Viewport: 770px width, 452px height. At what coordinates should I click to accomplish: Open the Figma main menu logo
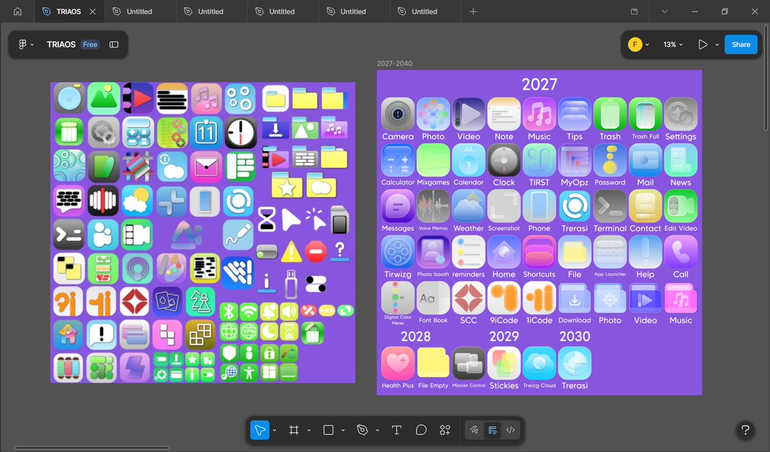tap(23, 44)
